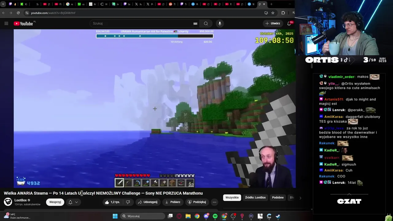Open the LootBox channel name link

21,200
